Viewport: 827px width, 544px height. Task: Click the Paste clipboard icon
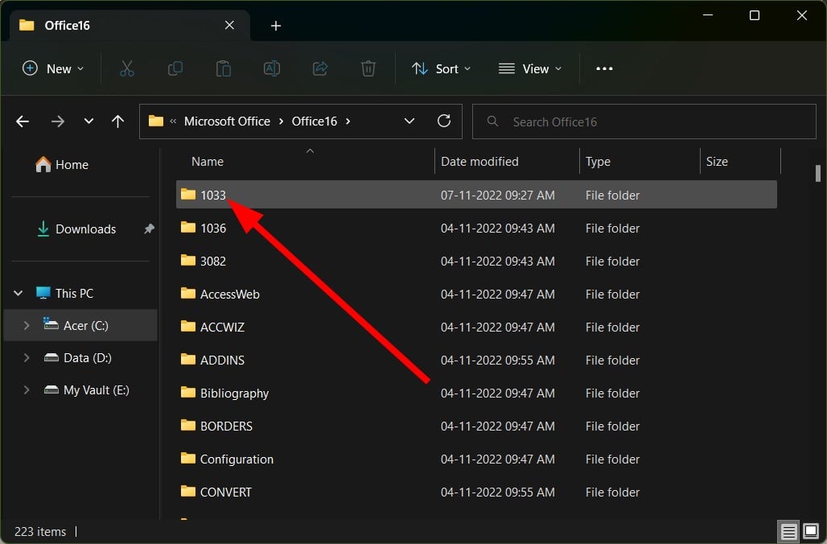coord(224,68)
